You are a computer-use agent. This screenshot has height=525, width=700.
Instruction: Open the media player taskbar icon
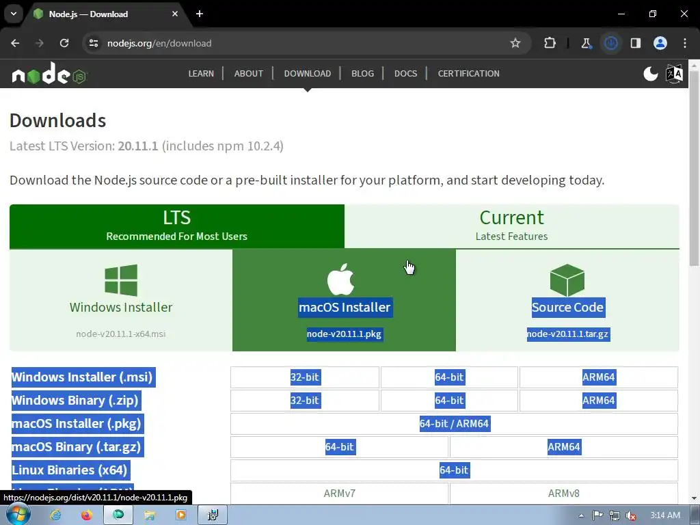[180, 515]
